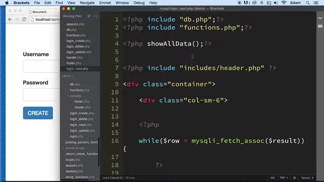
Task: Open login_create.php in Working Files
Action: pyautogui.click(x=78, y=41)
